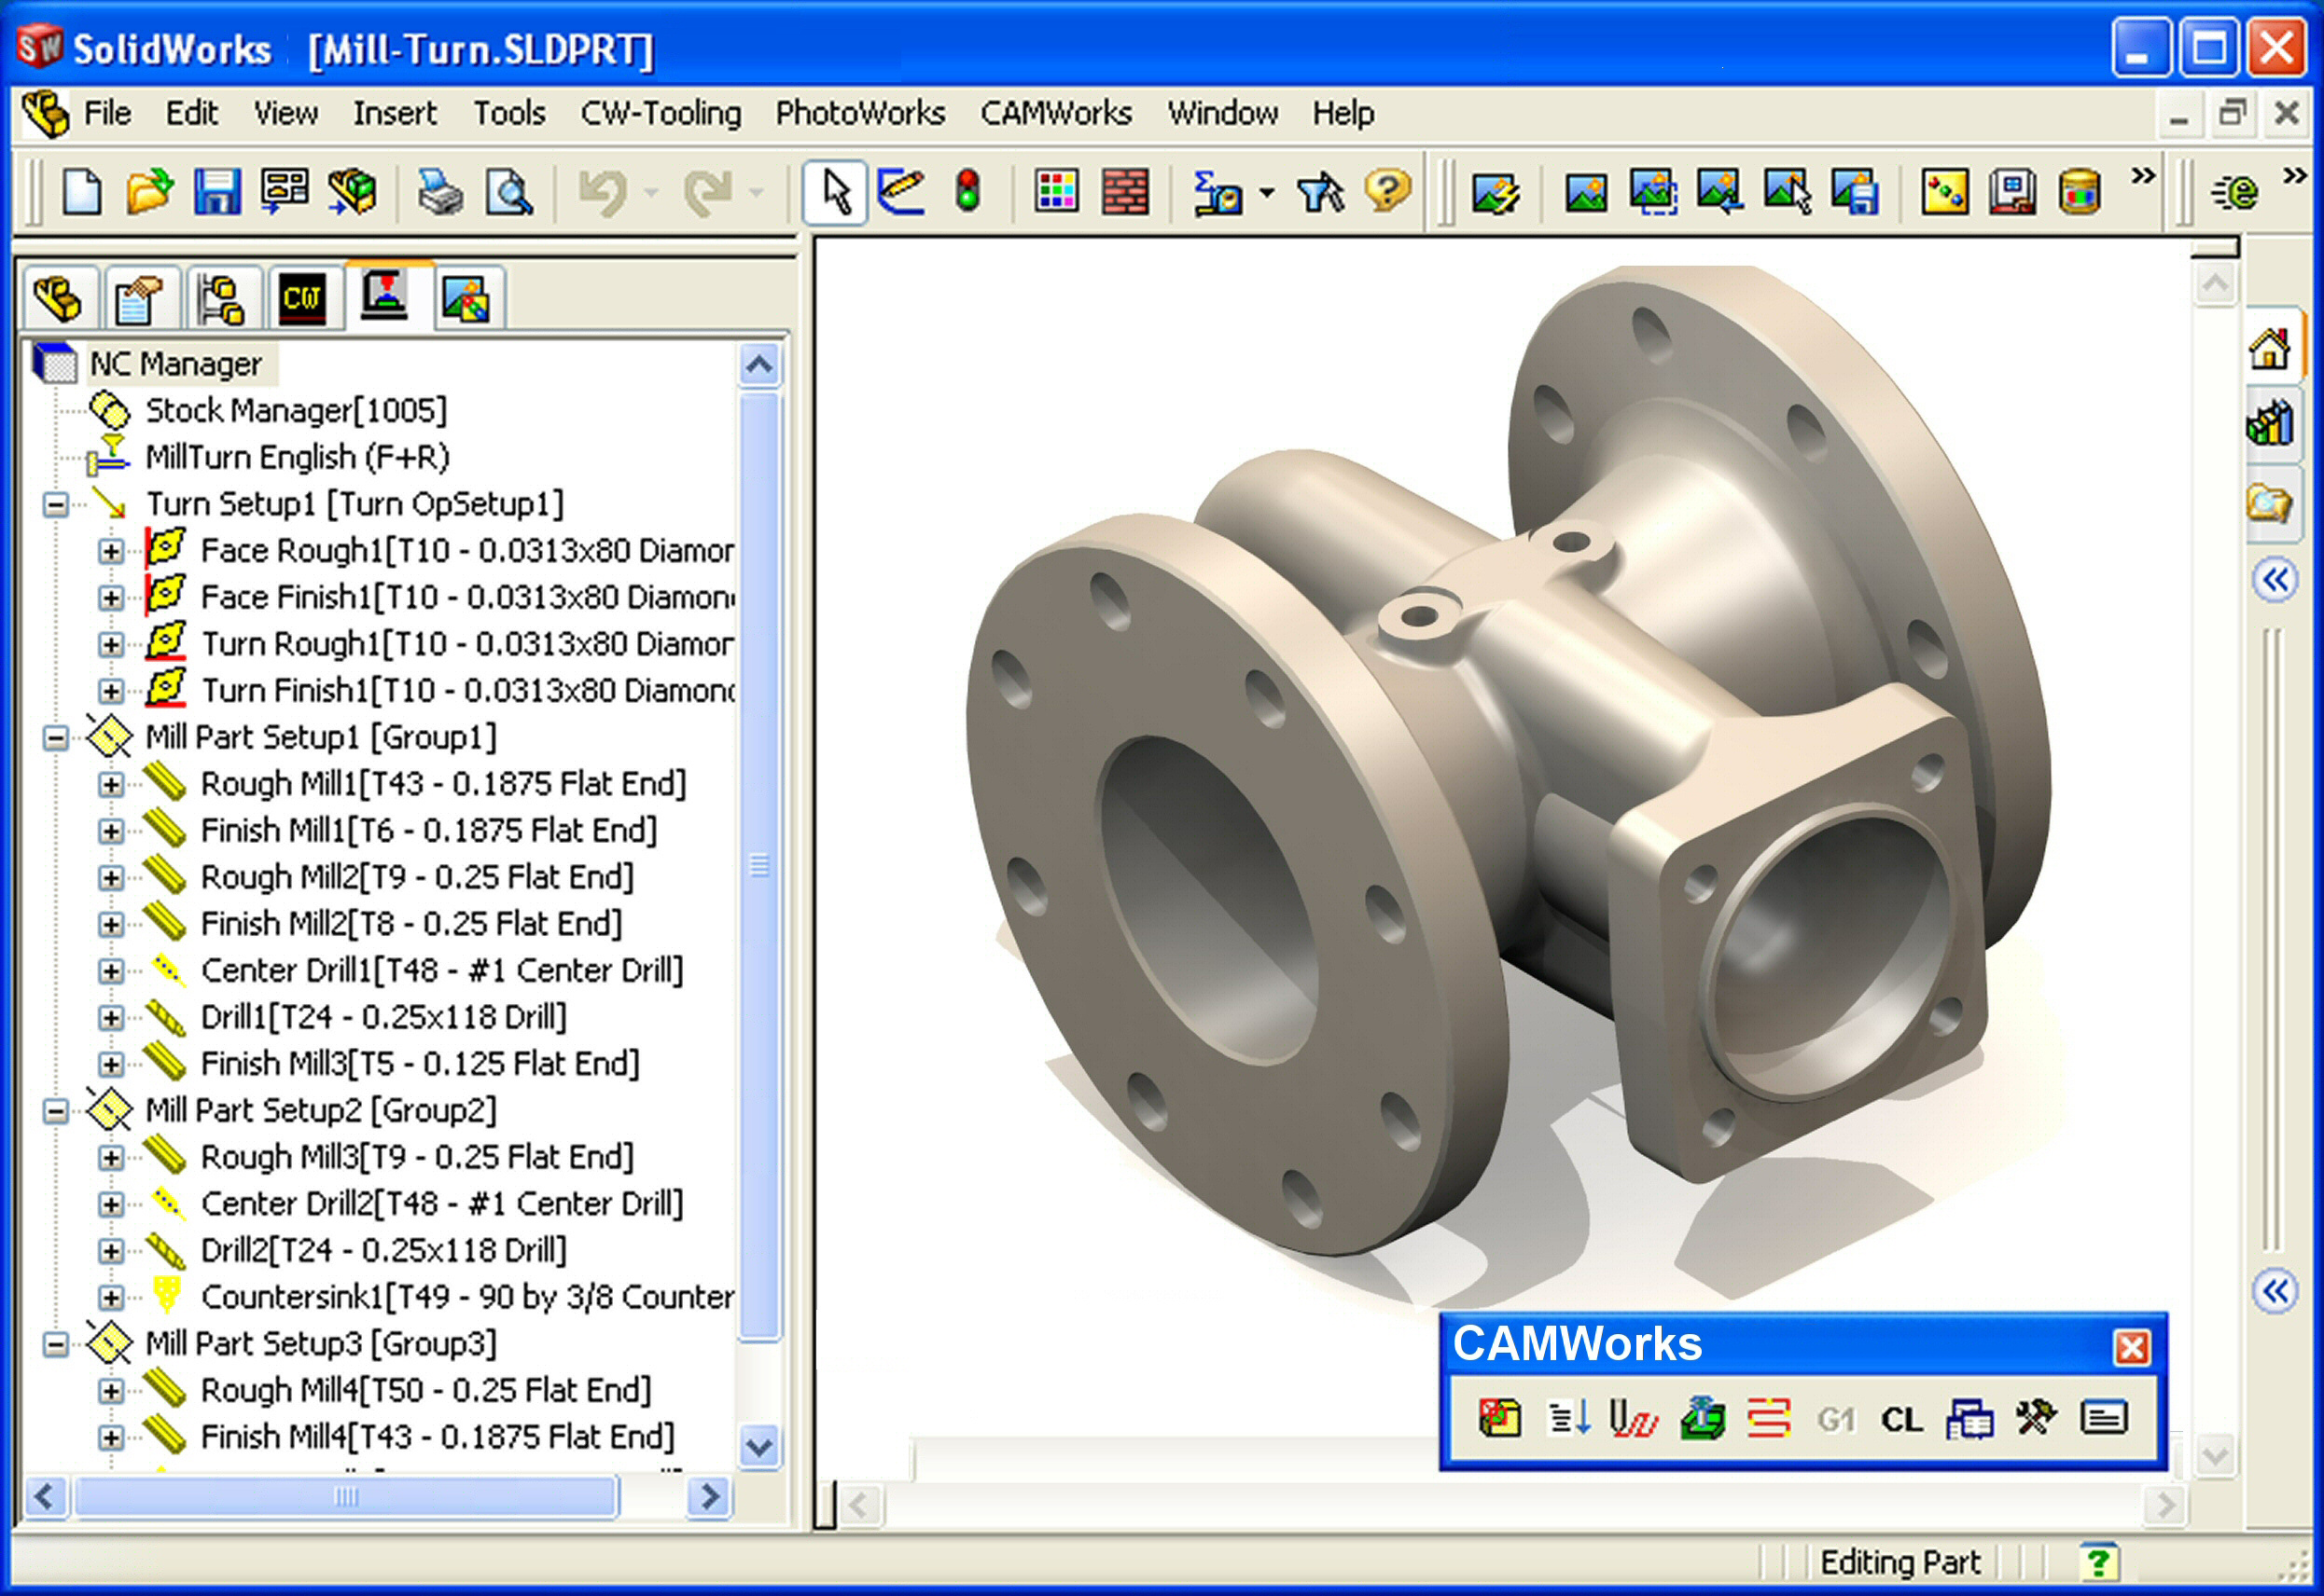Click the G1 post process icon
The height and width of the screenshot is (1596, 2324).
(1835, 1419)
